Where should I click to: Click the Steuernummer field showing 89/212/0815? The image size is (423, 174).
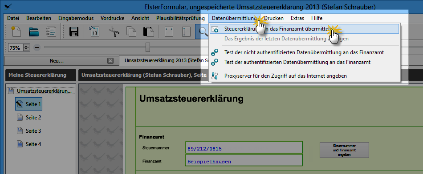click(x=244, y=147)
